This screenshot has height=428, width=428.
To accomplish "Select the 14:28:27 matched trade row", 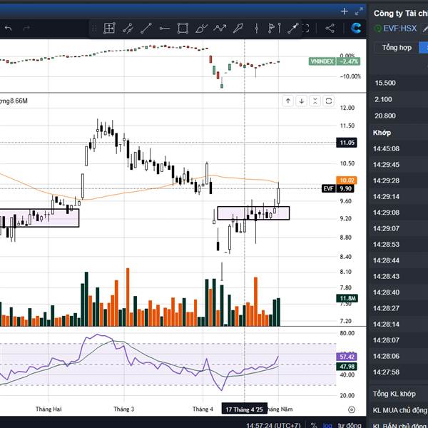I will coord(399,308).
